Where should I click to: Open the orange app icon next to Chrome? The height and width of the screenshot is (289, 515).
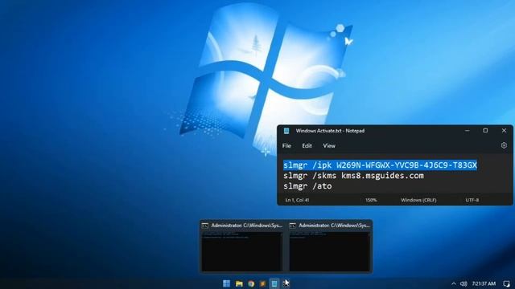pyautogui.click(x=263, y=283)
